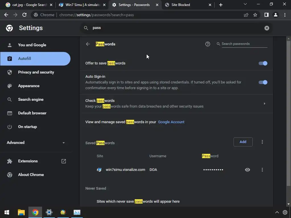Screen dimensions: 291x218
Task: Open the monitor chart app in taskbar
Action: 77,212
